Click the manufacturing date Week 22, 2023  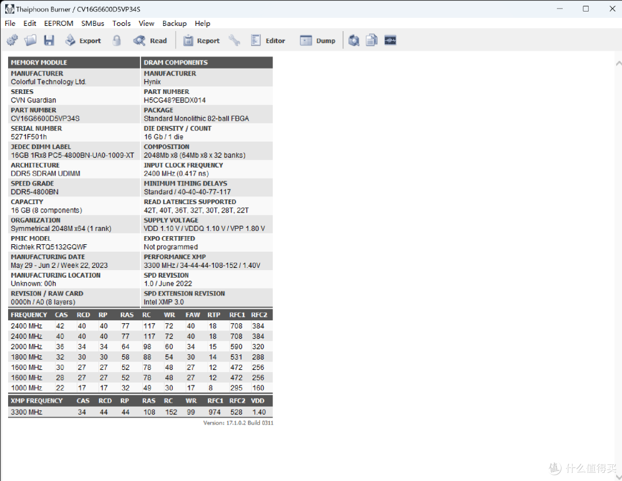coord(59,265)
